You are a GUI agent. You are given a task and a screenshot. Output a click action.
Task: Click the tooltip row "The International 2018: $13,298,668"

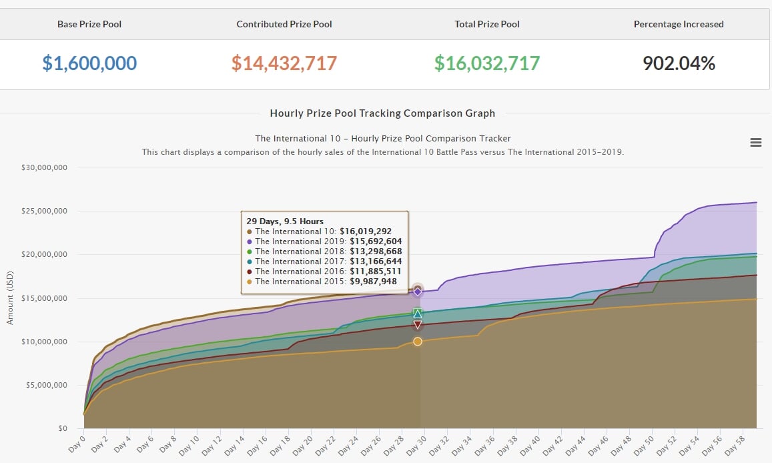[324, 252]
